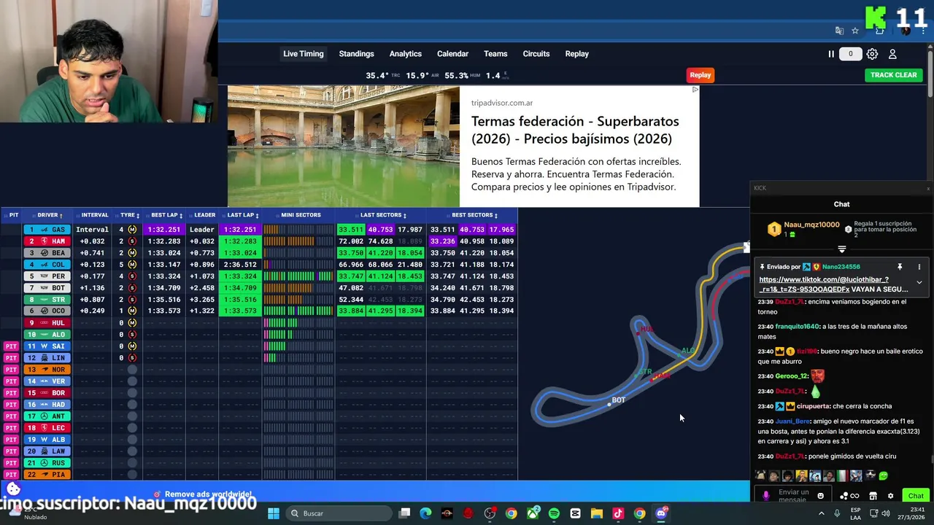Open the emoji picker in chat
934x525 pixels.
click(820, 496)
